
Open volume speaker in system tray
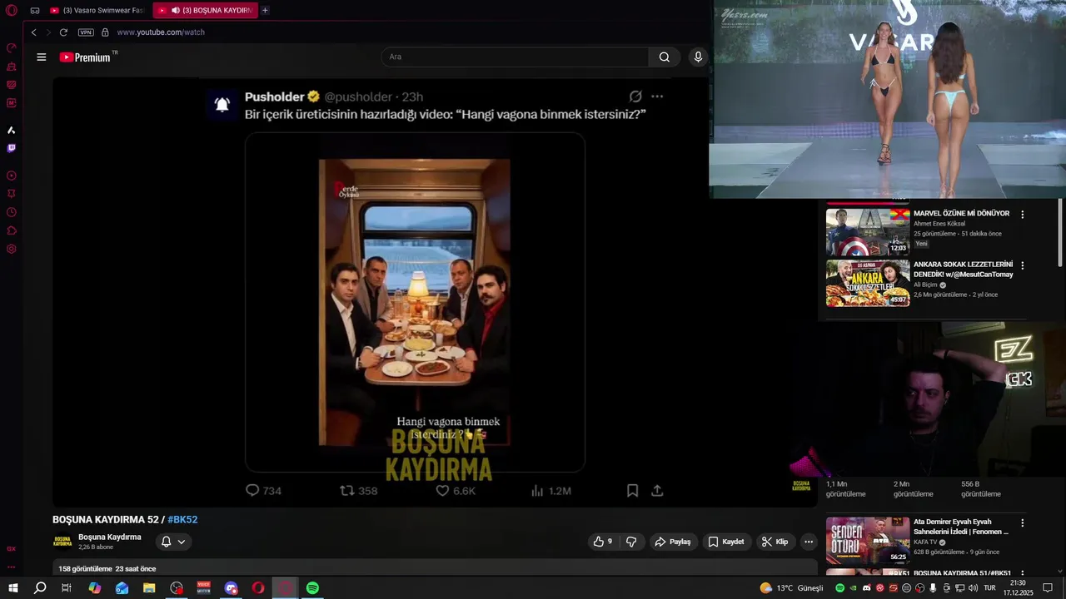(973, 588)
